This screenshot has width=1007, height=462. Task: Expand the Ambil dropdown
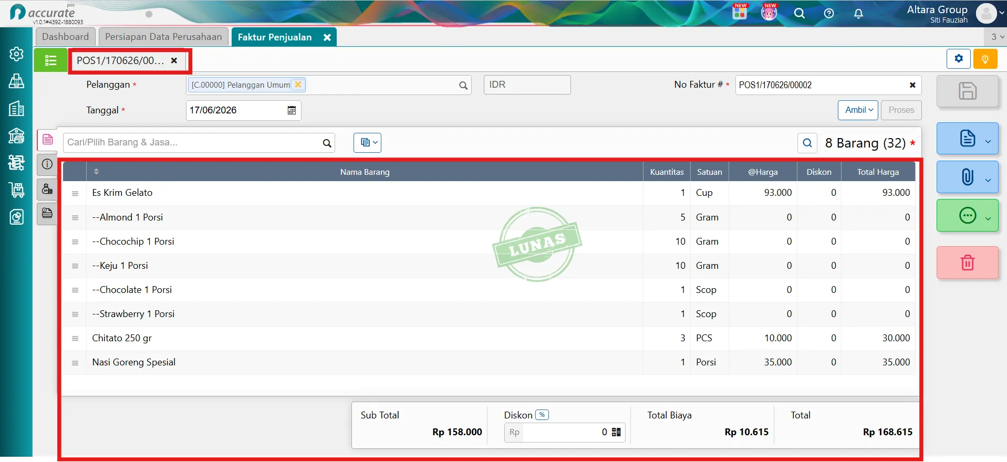click(858, 110)
